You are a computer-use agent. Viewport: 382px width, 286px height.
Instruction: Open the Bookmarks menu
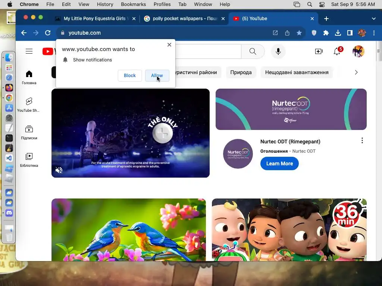pos(133,4)
